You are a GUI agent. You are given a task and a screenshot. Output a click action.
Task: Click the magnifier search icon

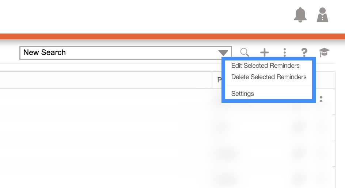(244, 53)
